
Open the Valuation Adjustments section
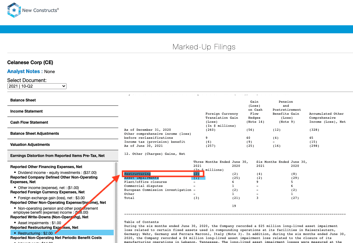tap(63, 145)
